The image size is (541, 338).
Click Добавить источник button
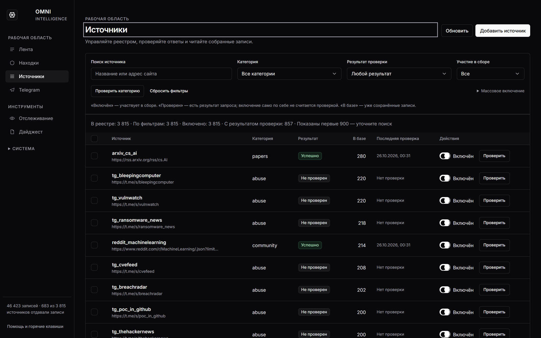click(x=503, y=31)
